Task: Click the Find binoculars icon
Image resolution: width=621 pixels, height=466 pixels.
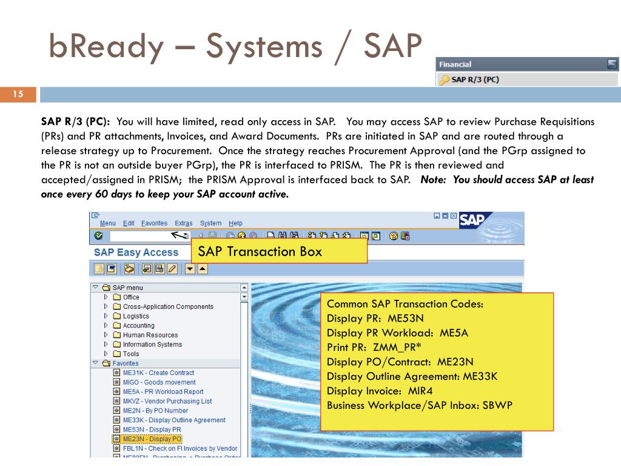Action: 283,236
